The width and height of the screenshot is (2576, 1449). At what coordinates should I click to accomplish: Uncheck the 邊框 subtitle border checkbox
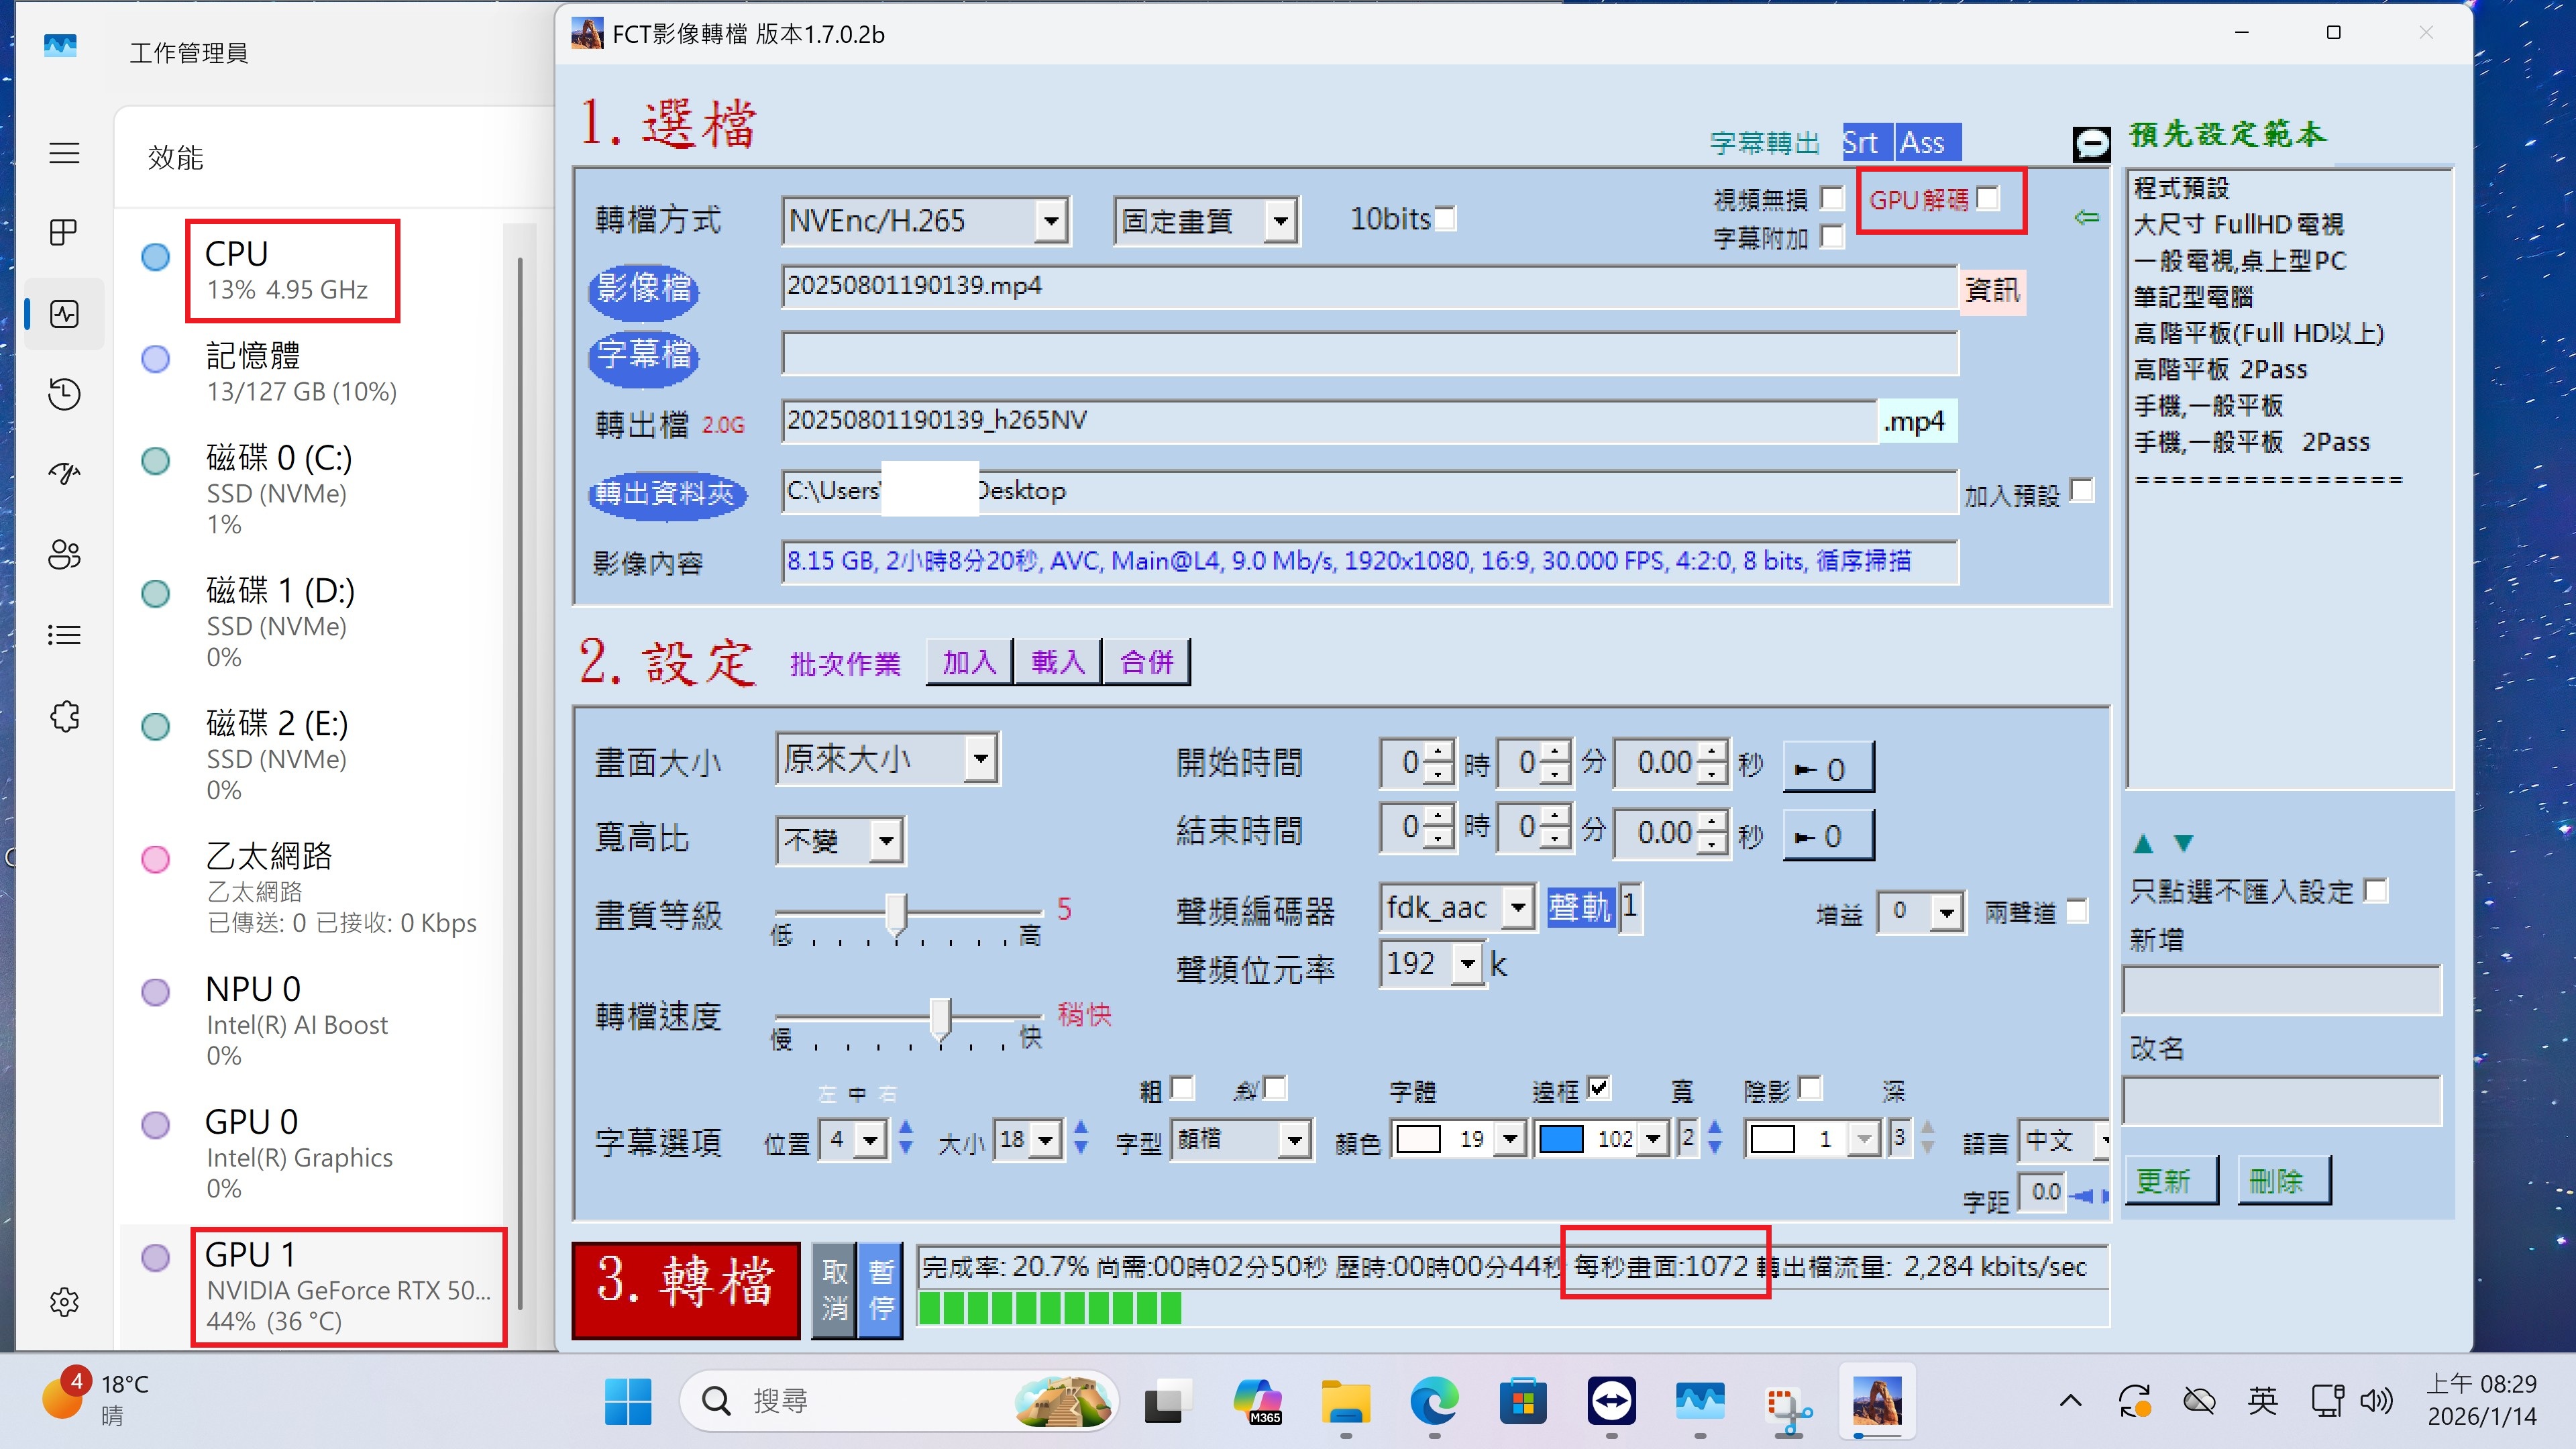[x=1598, y=1087]
